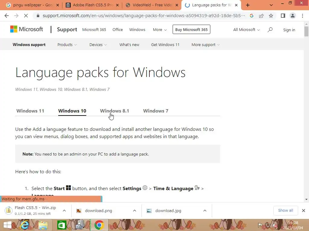Click the address bar URL

144,16
